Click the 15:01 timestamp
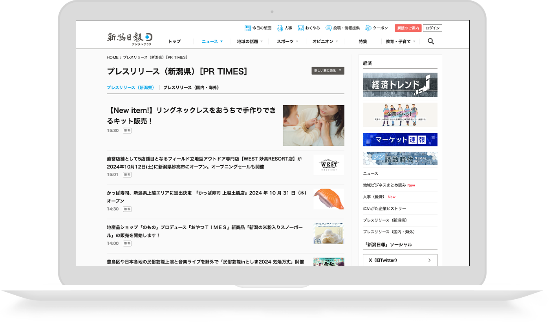 (x=113, y=174)
